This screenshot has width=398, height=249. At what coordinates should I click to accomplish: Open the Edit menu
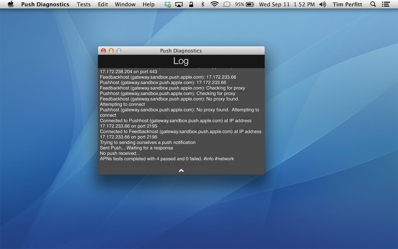pyautogui.click(x=103, y=4)
